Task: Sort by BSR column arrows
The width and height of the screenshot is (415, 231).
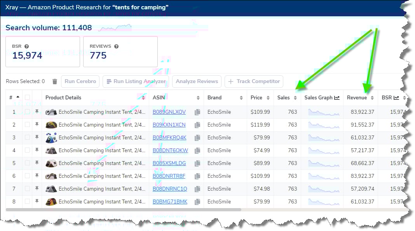Action: coord(404,98)
